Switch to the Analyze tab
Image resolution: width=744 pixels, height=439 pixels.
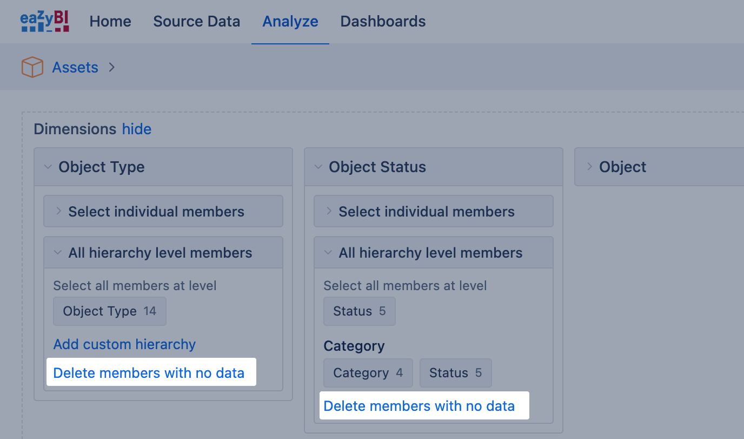click(x=290, y=22)
